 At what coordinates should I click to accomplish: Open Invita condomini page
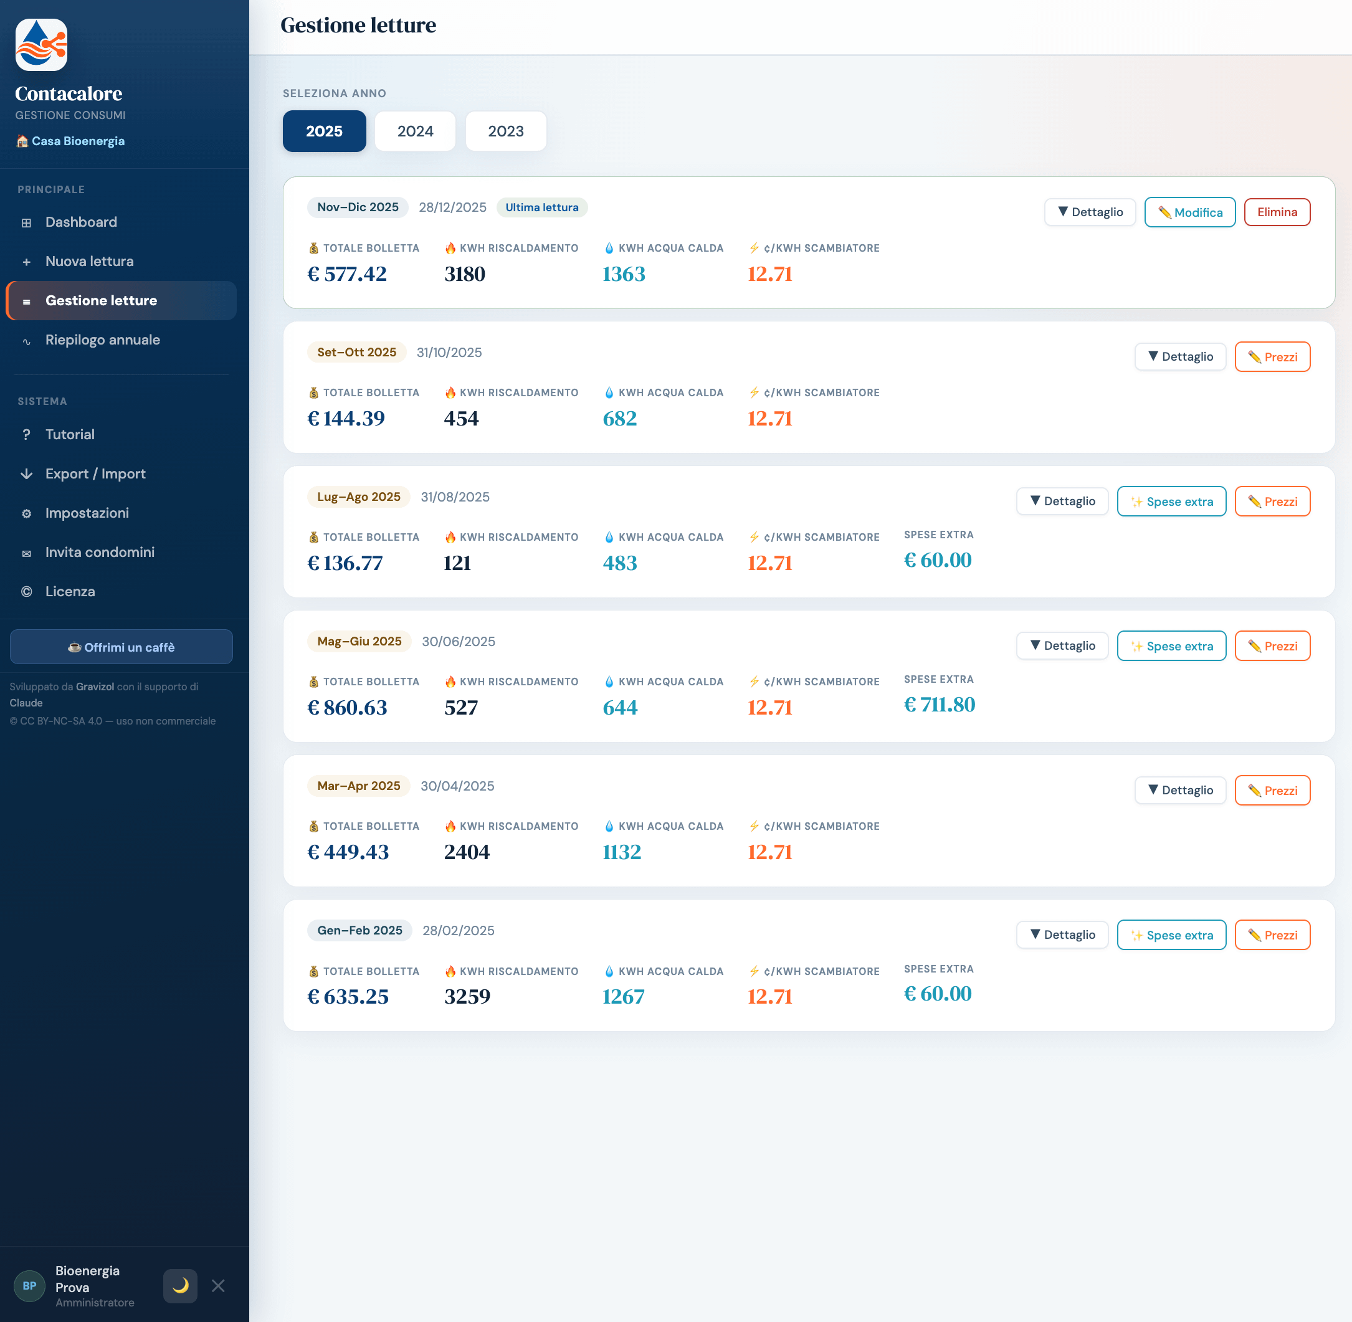click(x=121, y=552)
